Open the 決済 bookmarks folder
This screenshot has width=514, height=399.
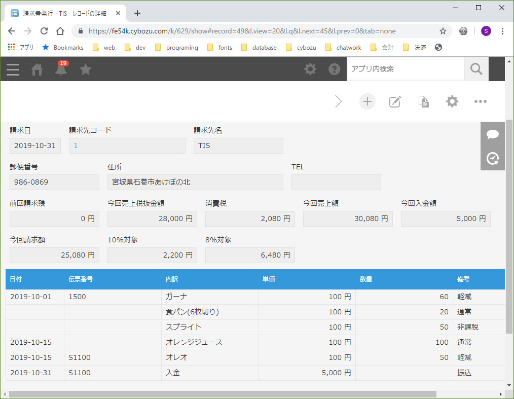coord(414,48)
